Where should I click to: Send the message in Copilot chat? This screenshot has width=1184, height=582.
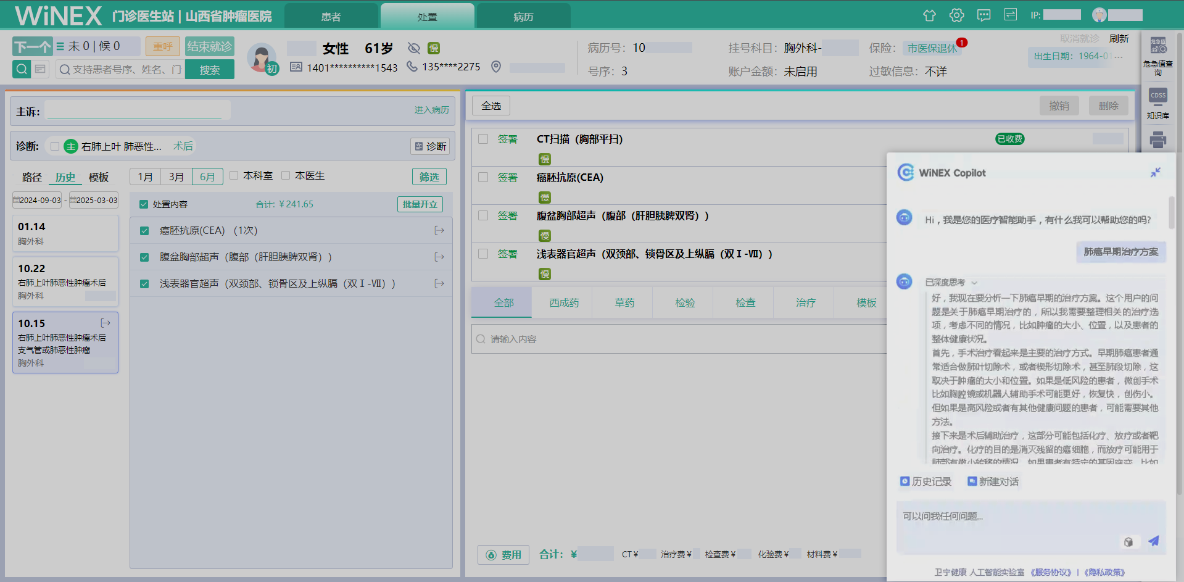[1153, 541]
